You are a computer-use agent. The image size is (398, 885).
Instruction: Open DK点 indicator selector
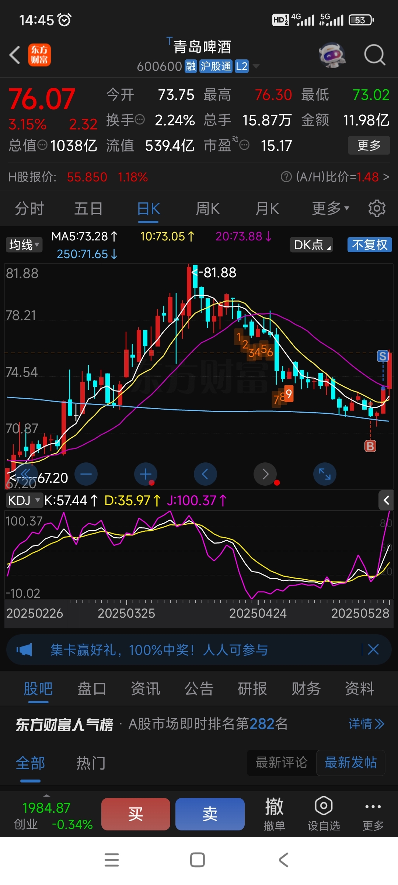311,245
